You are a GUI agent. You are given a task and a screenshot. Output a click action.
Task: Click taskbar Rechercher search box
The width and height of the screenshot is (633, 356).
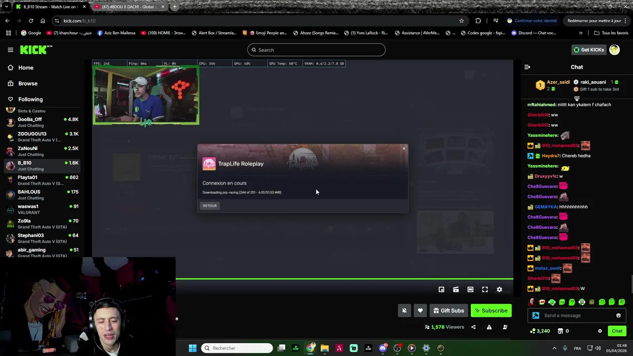[238, 348]
